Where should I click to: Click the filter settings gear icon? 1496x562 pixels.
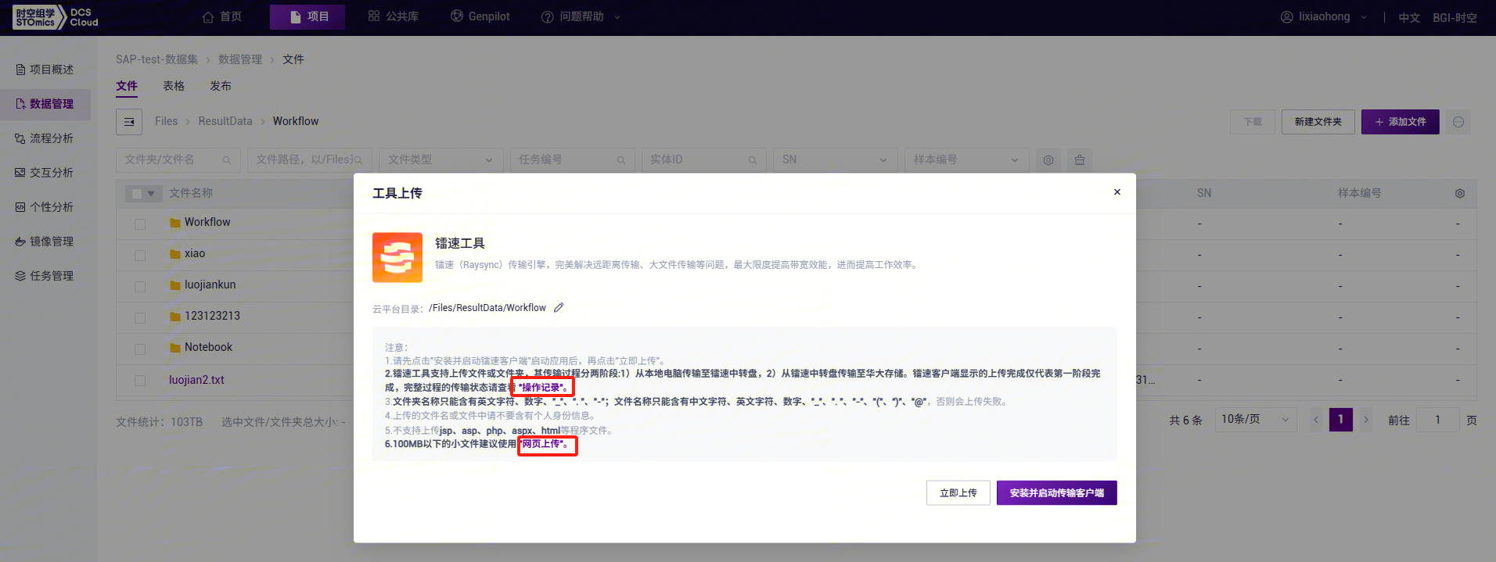(1048, 159)
